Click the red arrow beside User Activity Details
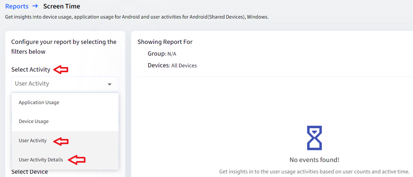This screenshot has height=177, width=413. click(x=78, y=160)
